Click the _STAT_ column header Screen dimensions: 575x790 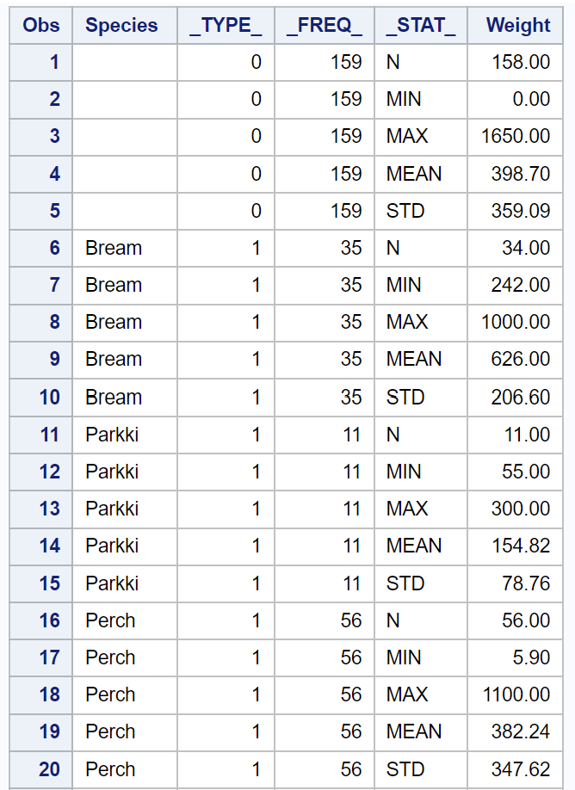(421, 25)
